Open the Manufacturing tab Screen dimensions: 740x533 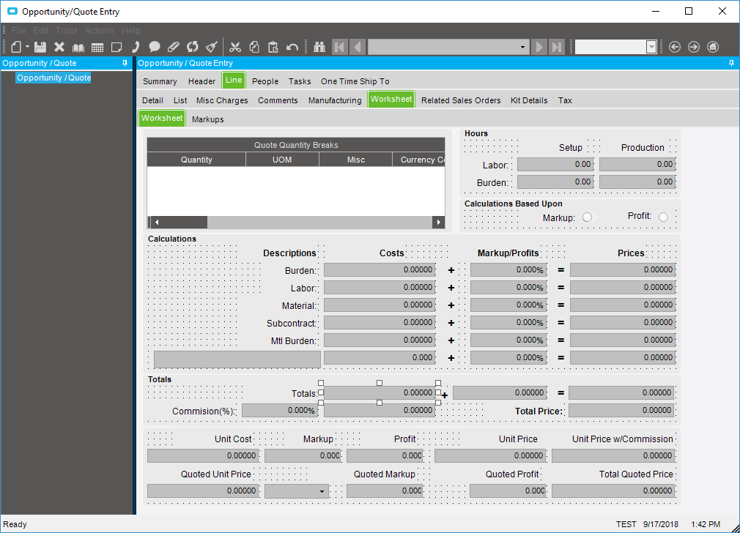(x=334, y=100)
